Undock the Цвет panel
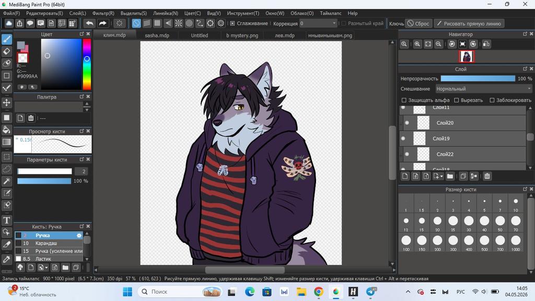Viewport: 535px width, 301px height. tap(82, 34)
